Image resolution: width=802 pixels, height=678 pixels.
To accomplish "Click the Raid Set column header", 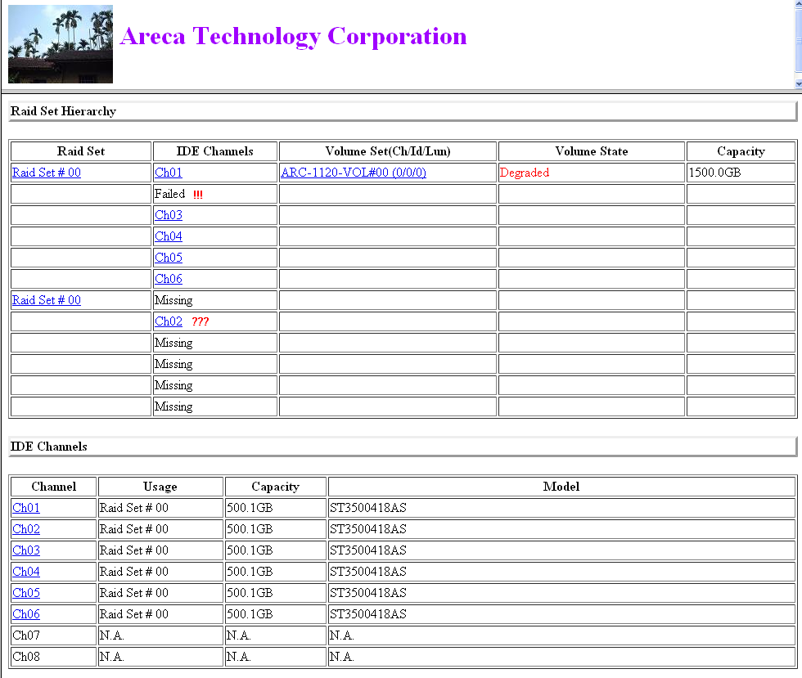I will [81, 151].
